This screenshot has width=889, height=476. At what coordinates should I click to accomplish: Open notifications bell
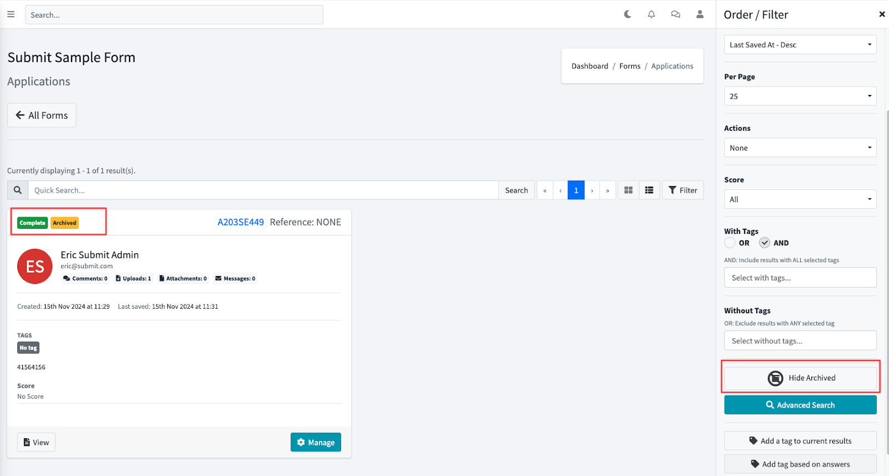651,14
